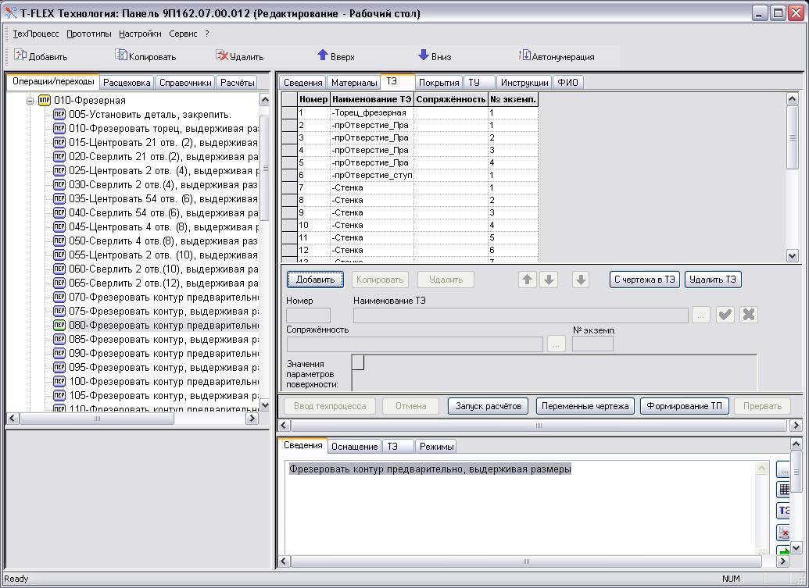
Task: Click the checkmark confirm icon beside Наименование ТЭ
Action: click(x=725, y=315)
